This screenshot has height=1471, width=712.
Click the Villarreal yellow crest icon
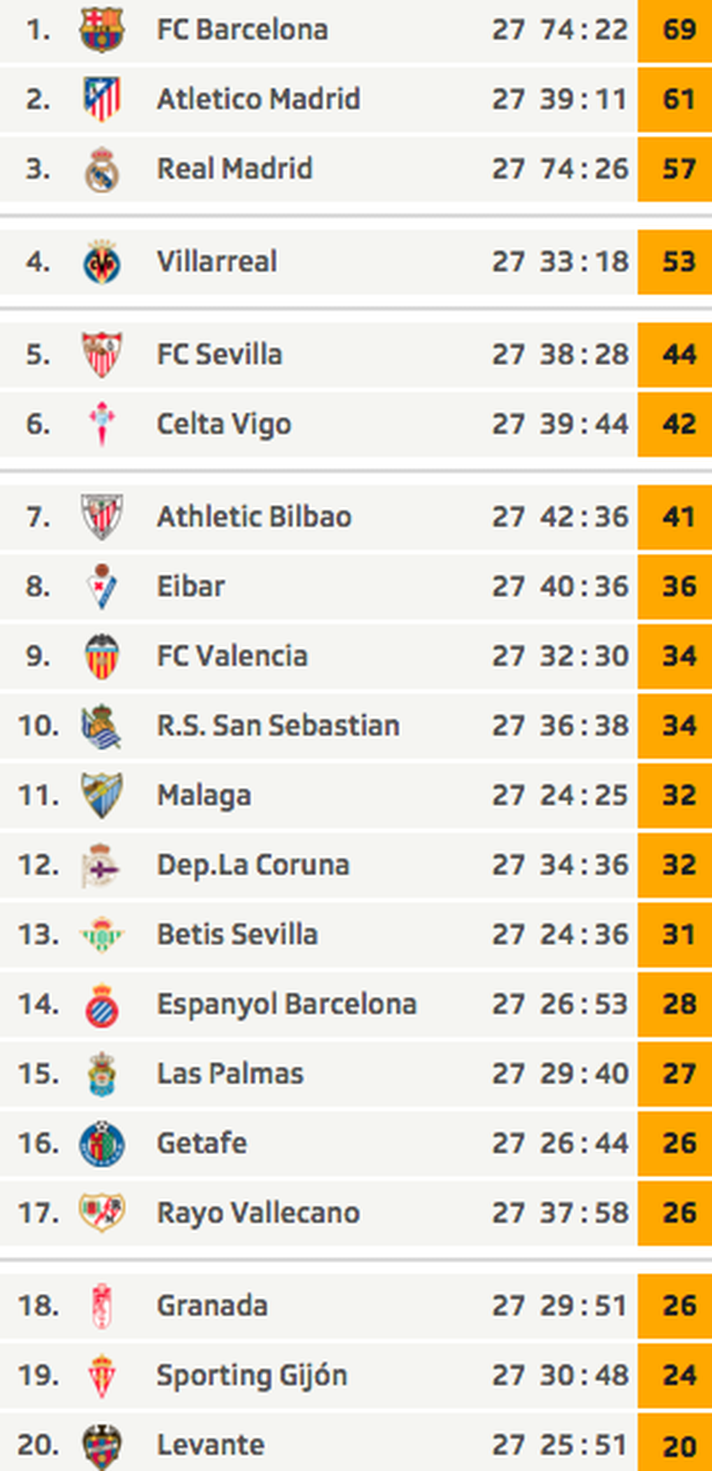coord(102,262)
